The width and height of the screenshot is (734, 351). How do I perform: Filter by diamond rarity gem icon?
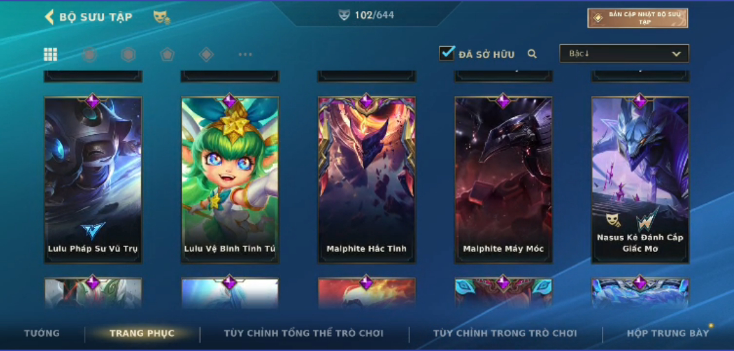coord(206,55)
